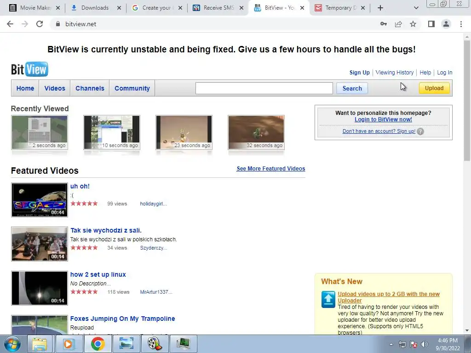Open the classroom thumbnail Tak sie wychodzi
The width and height of the screenshot is (471, 353).
(x=40, y=244)
